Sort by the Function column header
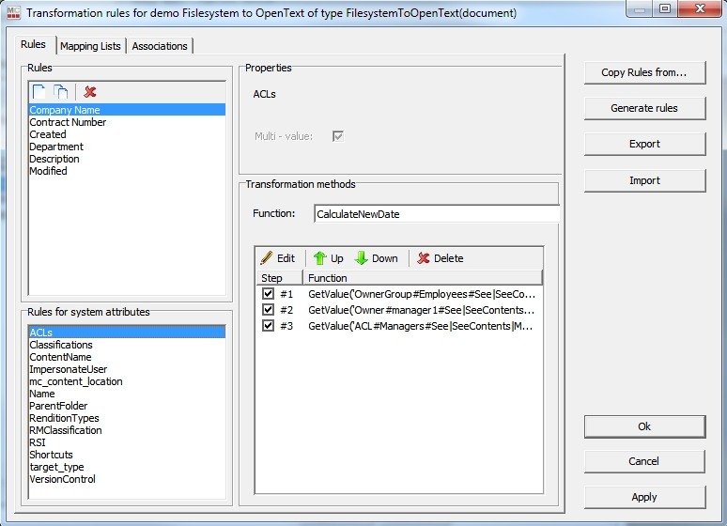 [x=423, y=278]
